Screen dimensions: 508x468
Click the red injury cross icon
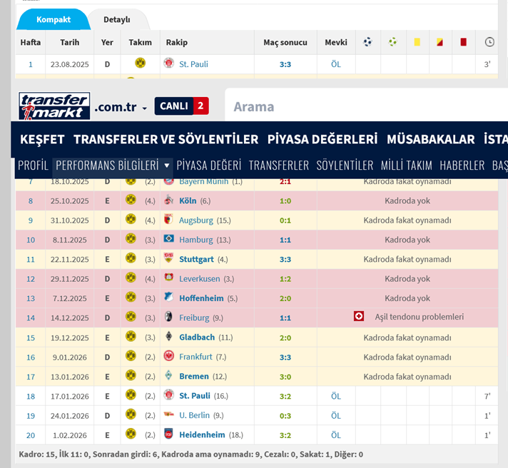tap(359, 317)
